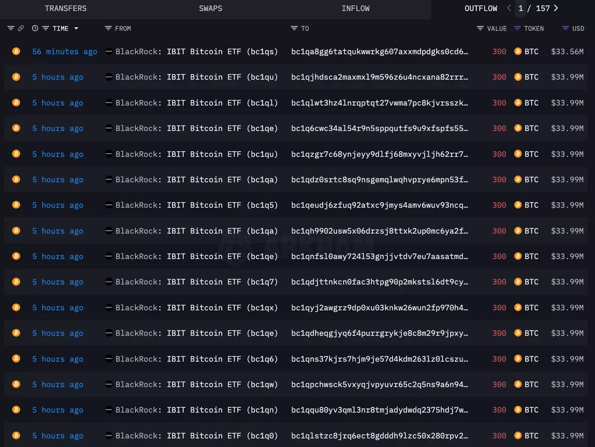
Task: Click the clock icon beside TIME
Action: point(35,28)
